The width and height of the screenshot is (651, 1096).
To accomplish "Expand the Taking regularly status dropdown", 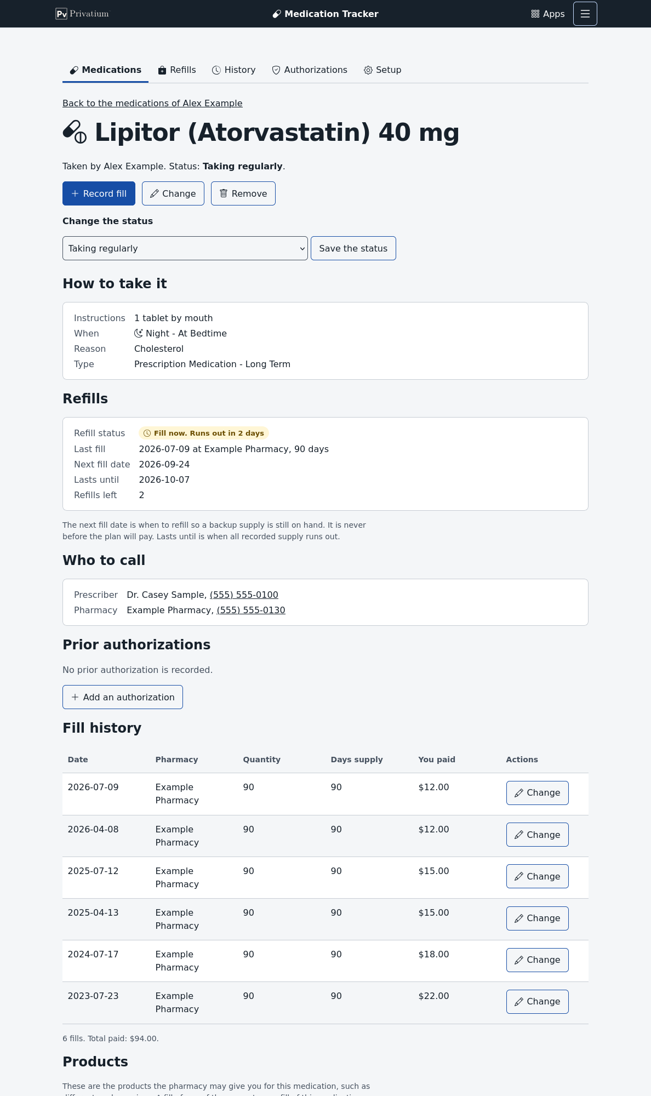I will coord(185,248).
